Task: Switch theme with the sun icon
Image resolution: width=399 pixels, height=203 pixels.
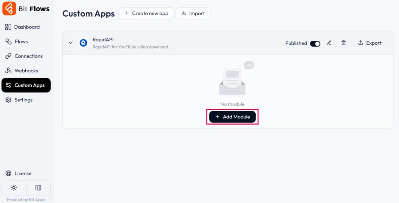Action: point(14,187)
